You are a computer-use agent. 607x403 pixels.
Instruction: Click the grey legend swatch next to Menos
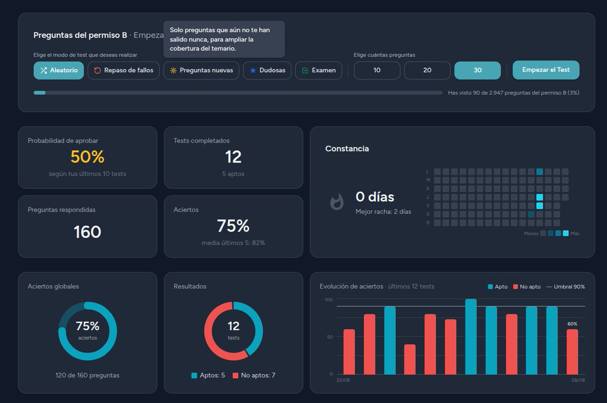point(543,233)
